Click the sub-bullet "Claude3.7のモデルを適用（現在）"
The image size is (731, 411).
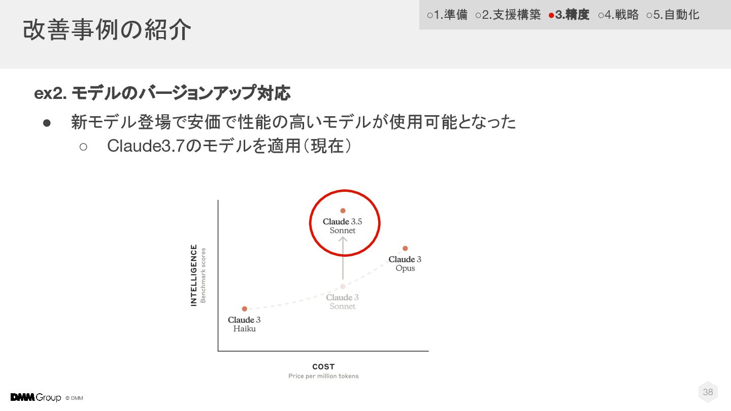[x=229, y=146]
